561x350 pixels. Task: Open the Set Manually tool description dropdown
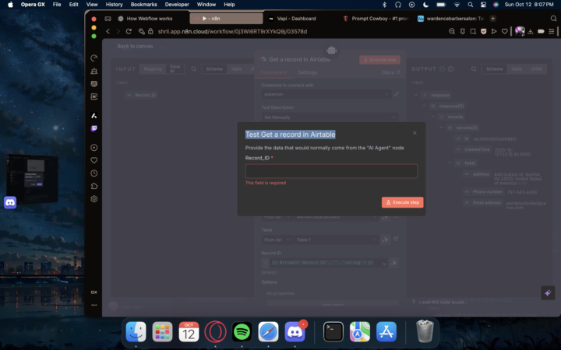330,117
